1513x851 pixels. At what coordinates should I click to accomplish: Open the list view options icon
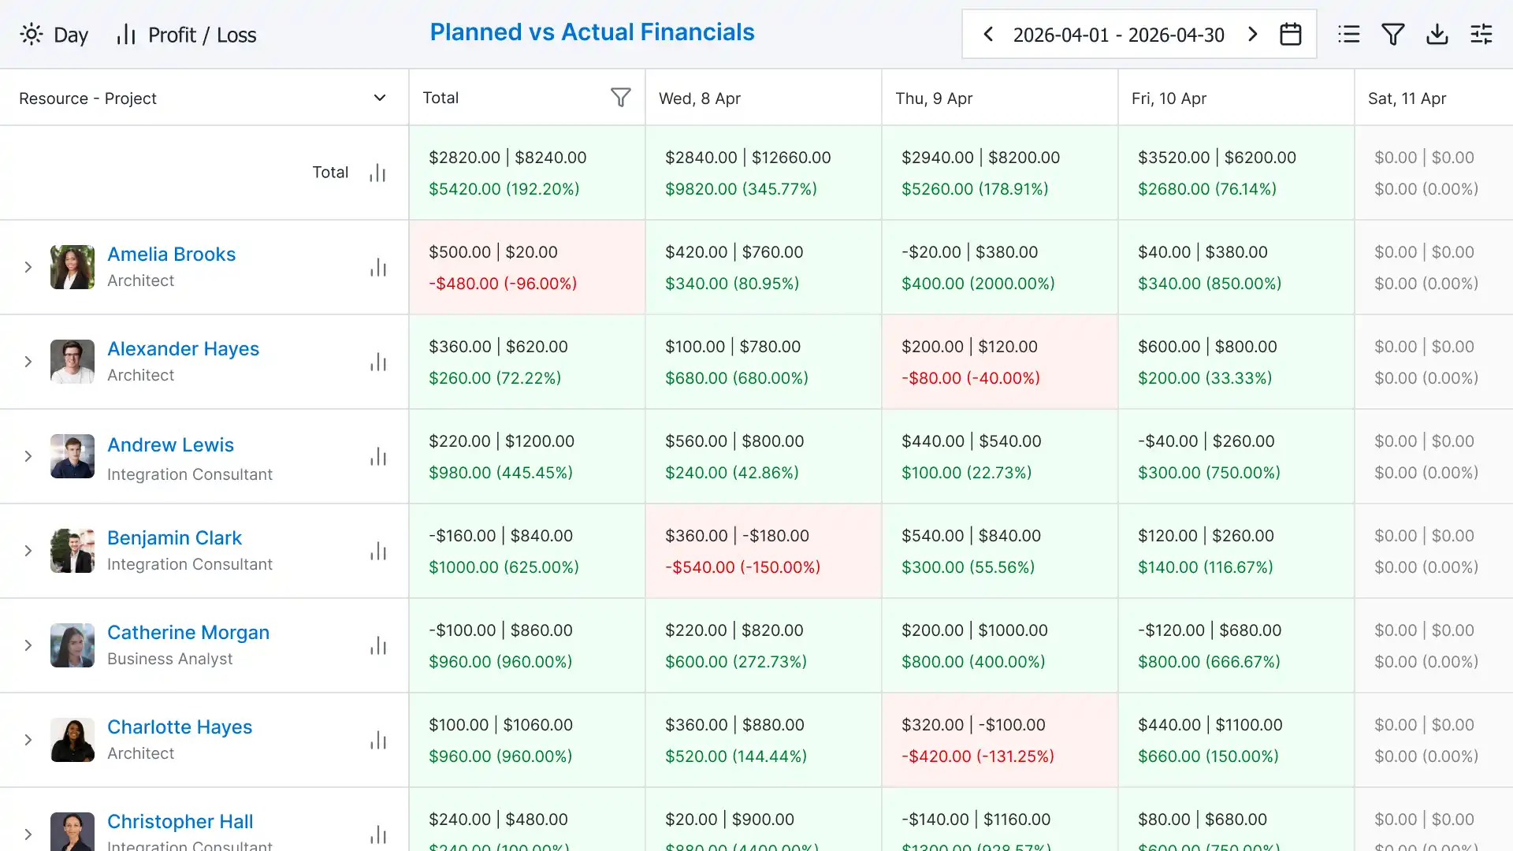1349,35
